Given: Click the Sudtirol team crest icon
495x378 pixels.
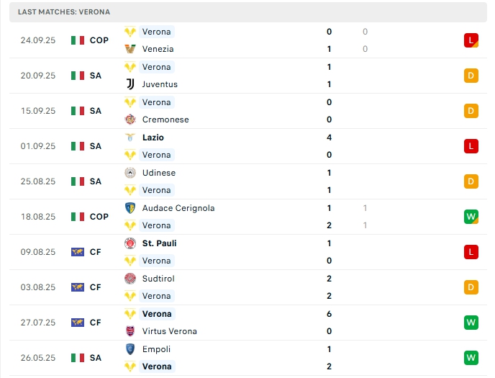Looking at the screenshot, I should [x=130, y=279].
